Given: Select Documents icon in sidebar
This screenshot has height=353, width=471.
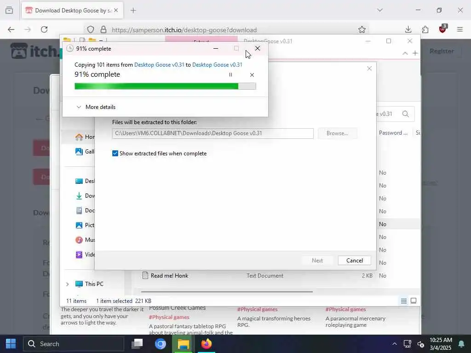Looking at the screenshot, I should click(x=79, y=211).
